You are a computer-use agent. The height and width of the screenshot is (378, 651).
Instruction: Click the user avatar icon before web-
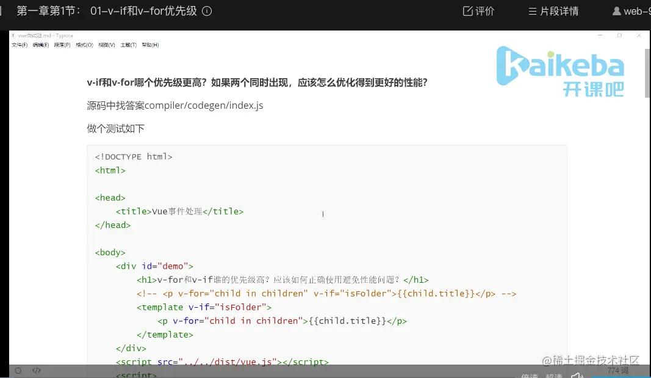[617, 11]
